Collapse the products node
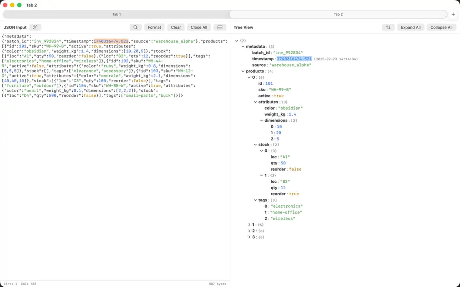Image resolution: width=460 pixels, height=287 pixels. coord(243,71)
